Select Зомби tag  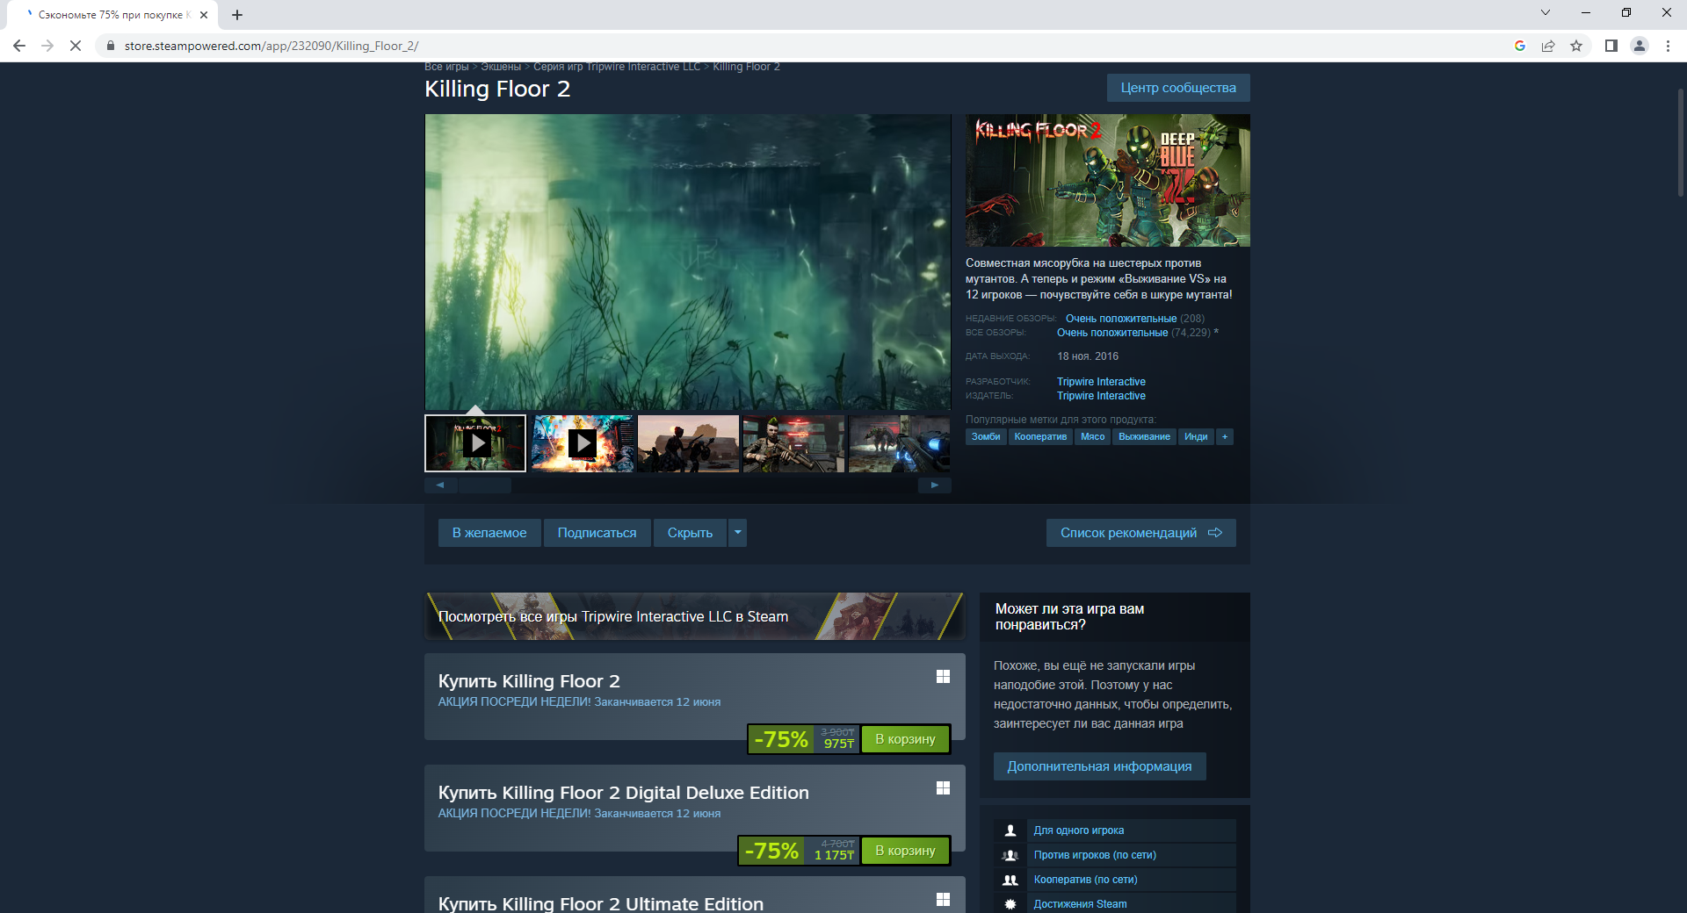pos(986,436)
